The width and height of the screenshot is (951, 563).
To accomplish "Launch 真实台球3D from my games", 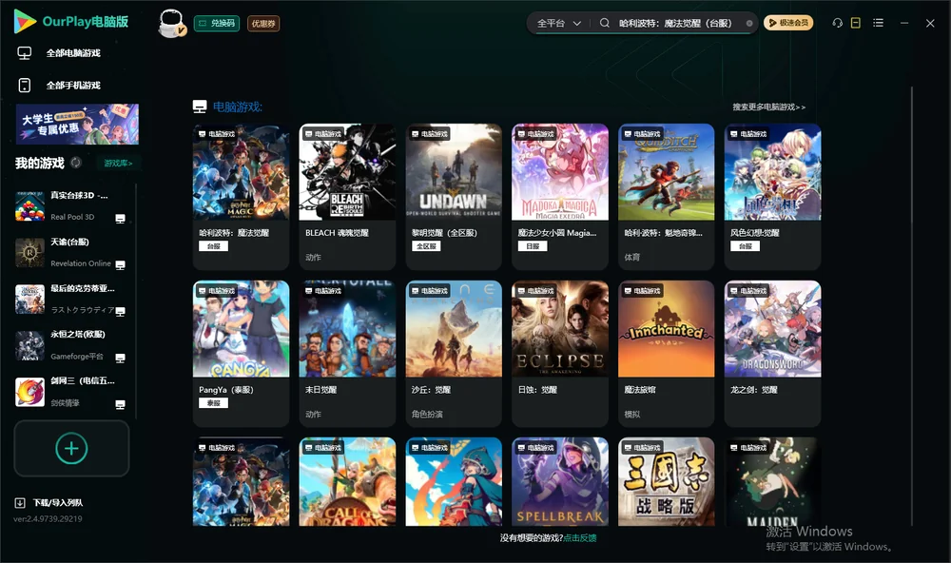I will [71, 206].
